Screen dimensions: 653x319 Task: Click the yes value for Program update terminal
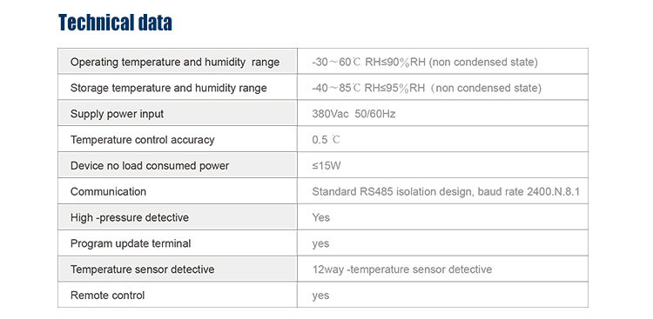tap(320, 243)
